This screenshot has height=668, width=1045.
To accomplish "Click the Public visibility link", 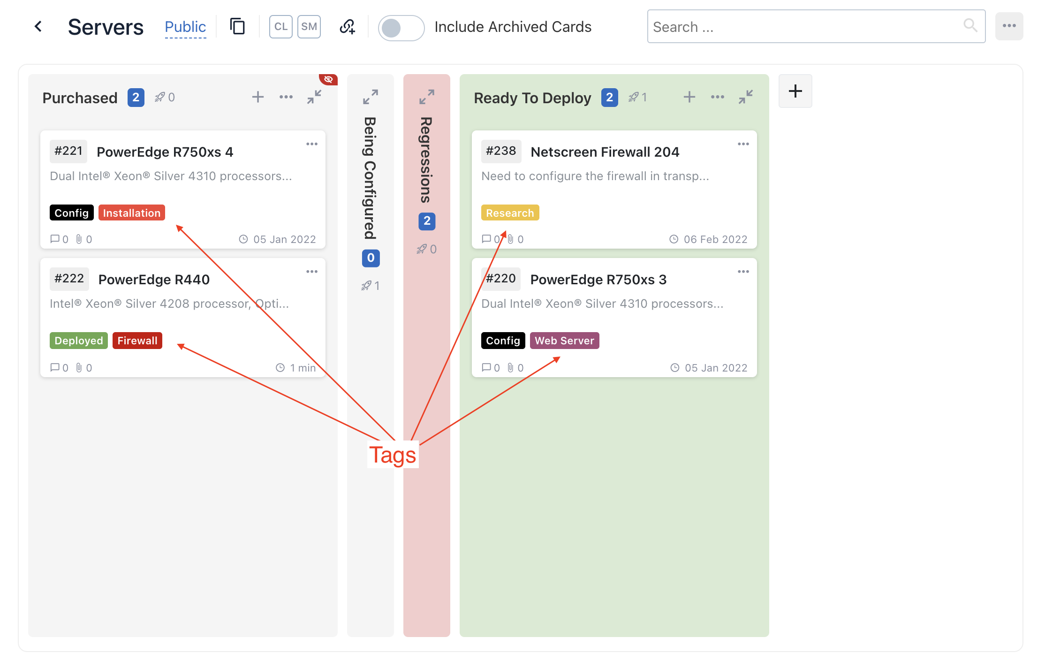I will pyautogui.click(x=185, y=27).
